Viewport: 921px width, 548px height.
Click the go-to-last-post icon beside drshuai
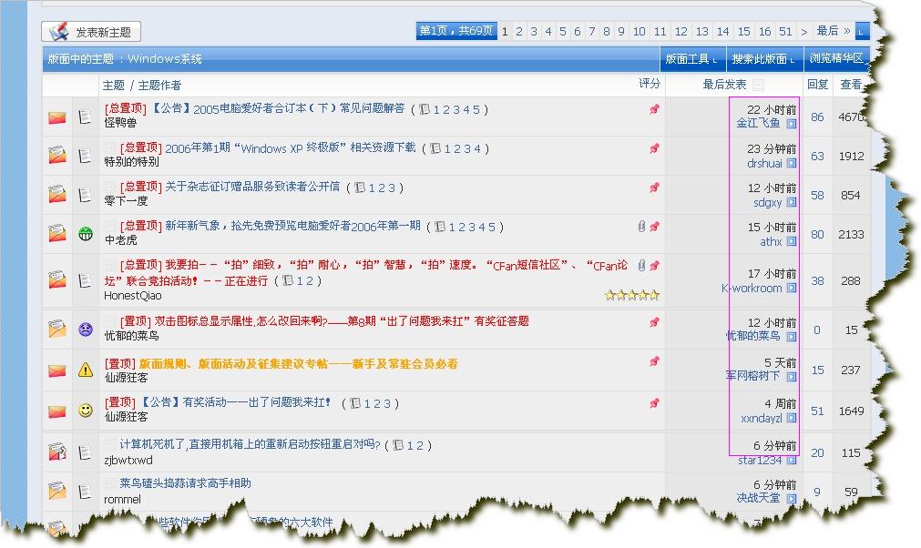[792, 163]
